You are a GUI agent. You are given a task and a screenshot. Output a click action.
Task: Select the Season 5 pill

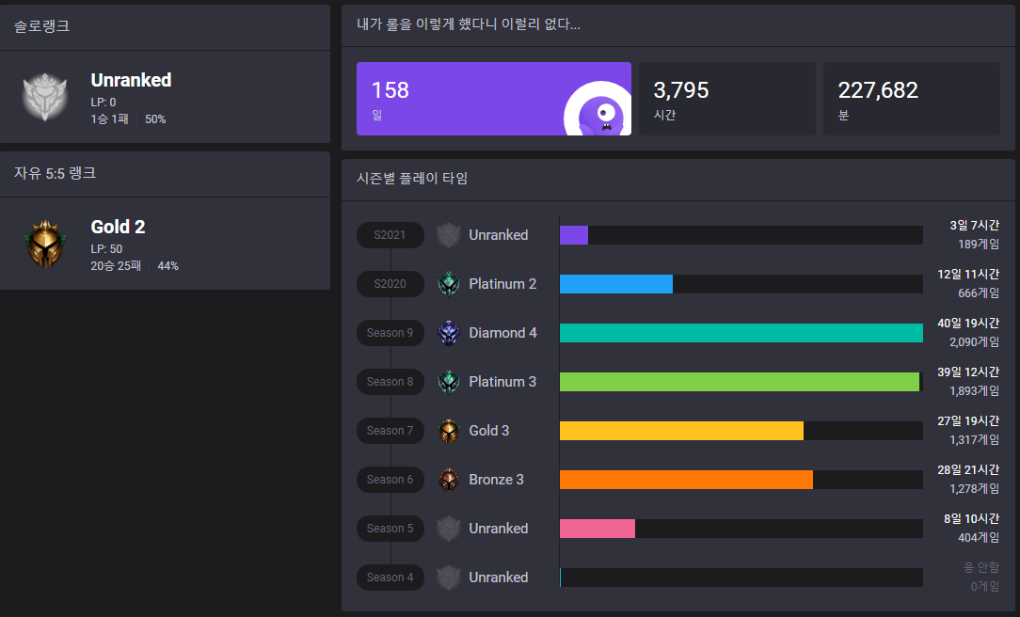[390, 529]
